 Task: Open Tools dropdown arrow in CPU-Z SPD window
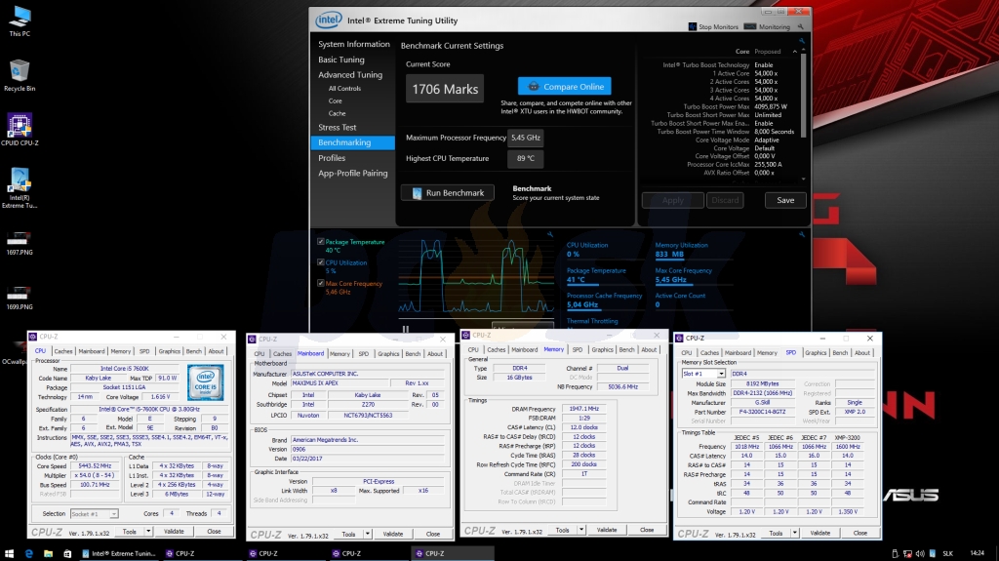(x=794, y=533)
